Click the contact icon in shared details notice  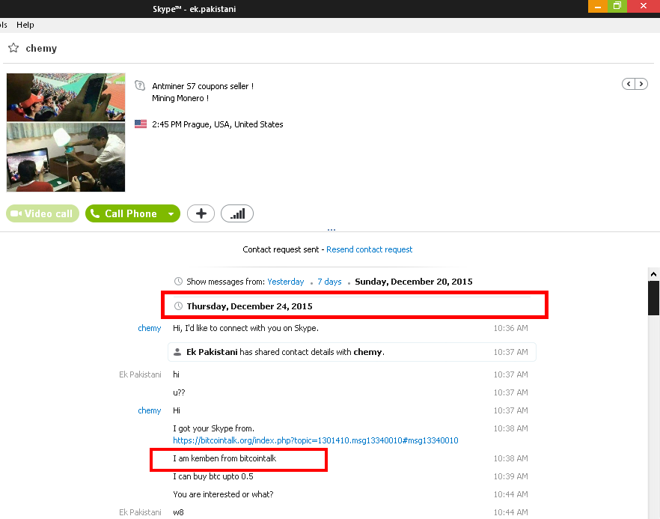coord(177,352)
